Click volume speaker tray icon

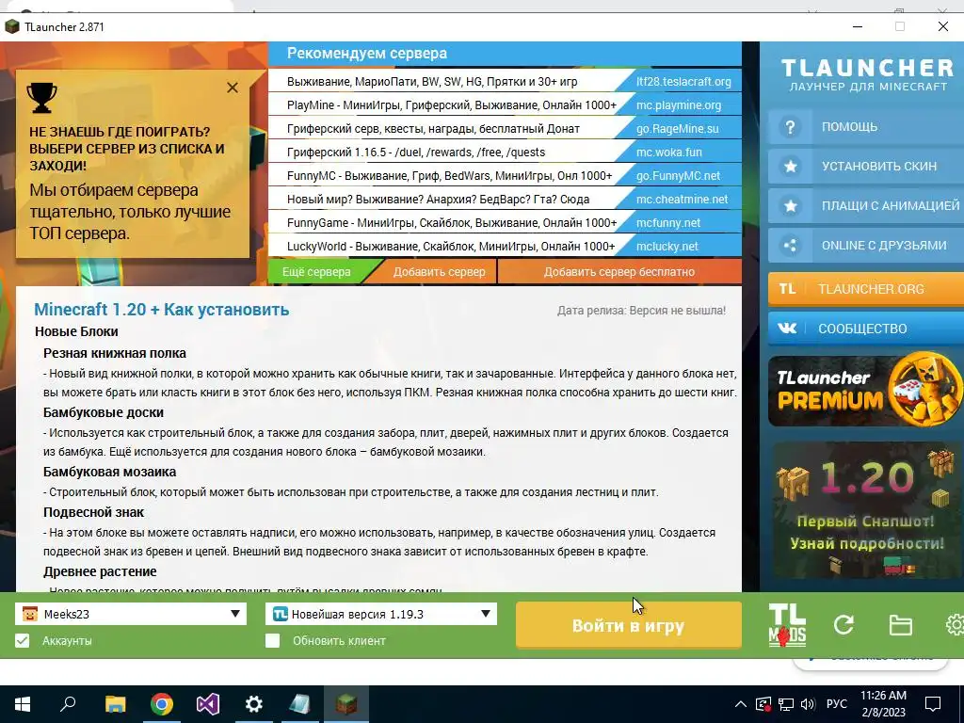coord(808,704)
